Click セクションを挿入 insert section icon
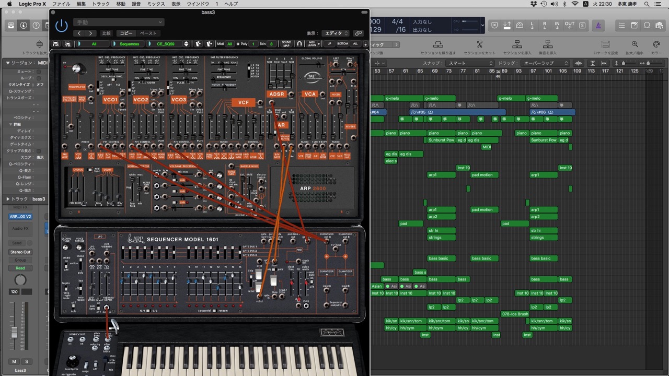Screen dimensions: 669x376 517,44
